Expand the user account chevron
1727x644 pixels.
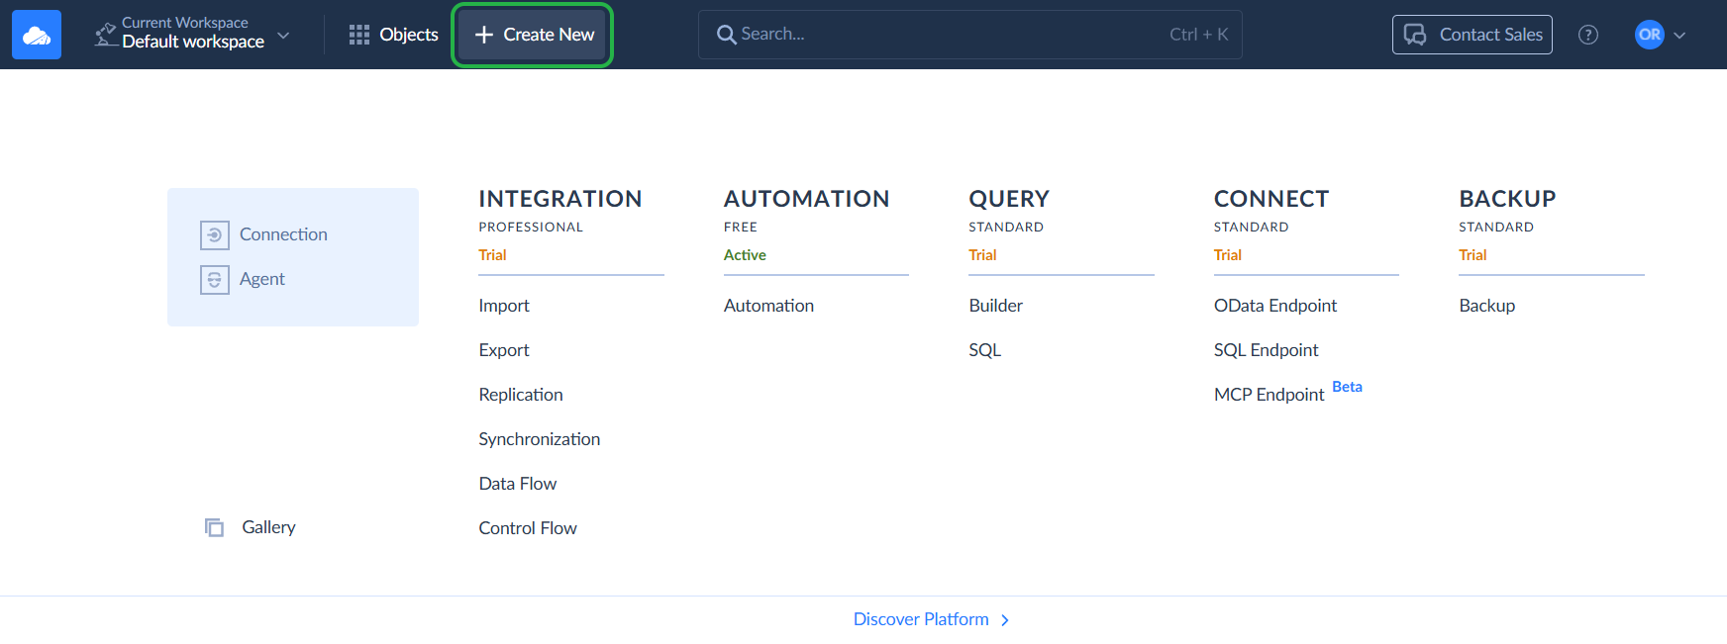pos(1679,36)
